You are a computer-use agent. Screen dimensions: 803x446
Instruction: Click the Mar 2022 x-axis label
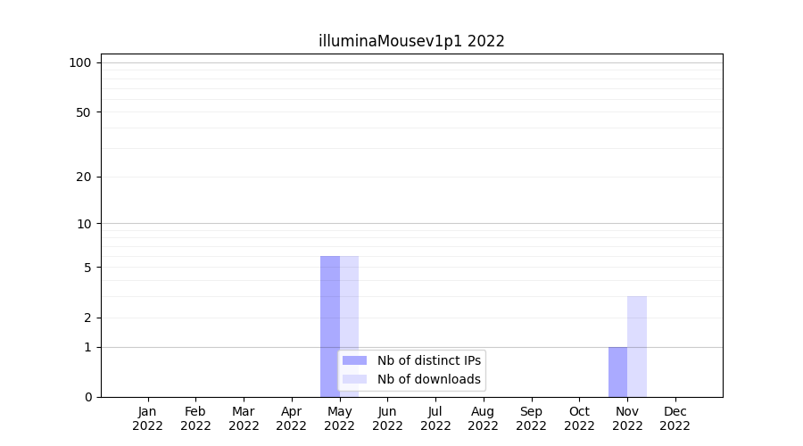click(x=244, y=418)
